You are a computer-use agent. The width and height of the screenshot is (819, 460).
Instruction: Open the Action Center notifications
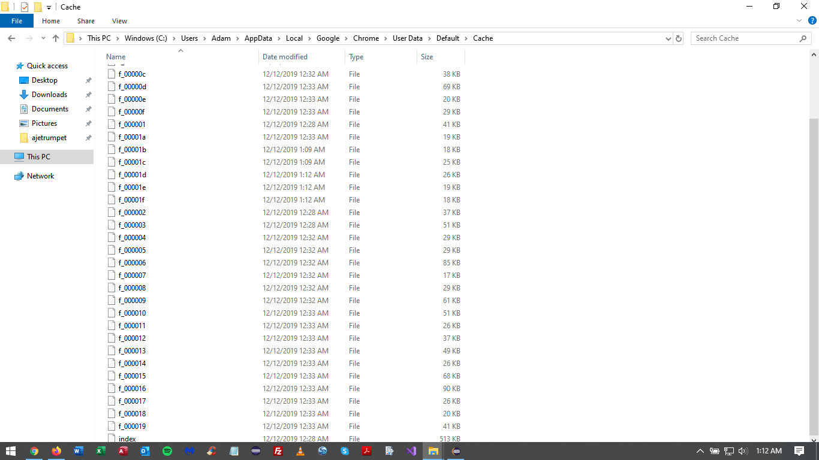point(799,451)
